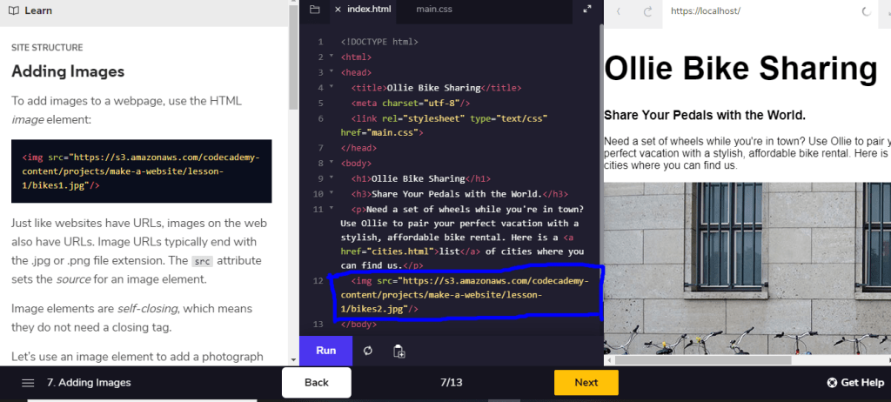Click the copy-to-clipboard icon beside Run
This screenshot has width=891, height=402.
399,351
